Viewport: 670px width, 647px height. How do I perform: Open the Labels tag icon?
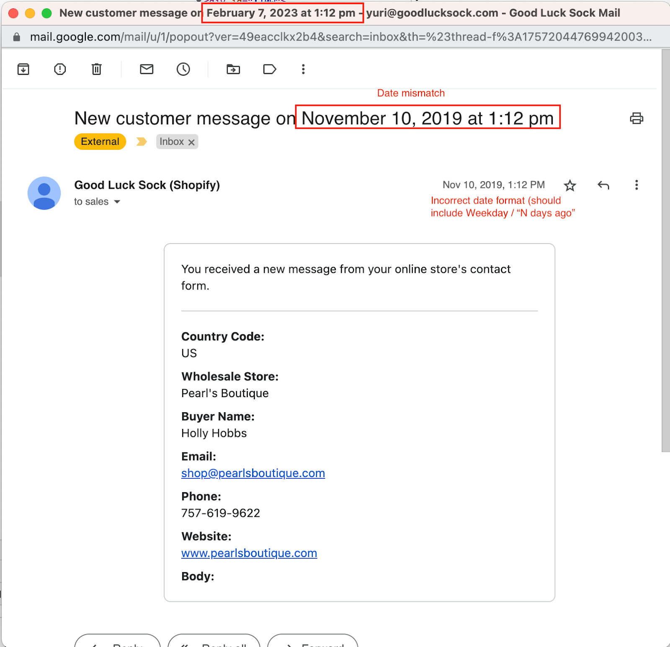270,69
